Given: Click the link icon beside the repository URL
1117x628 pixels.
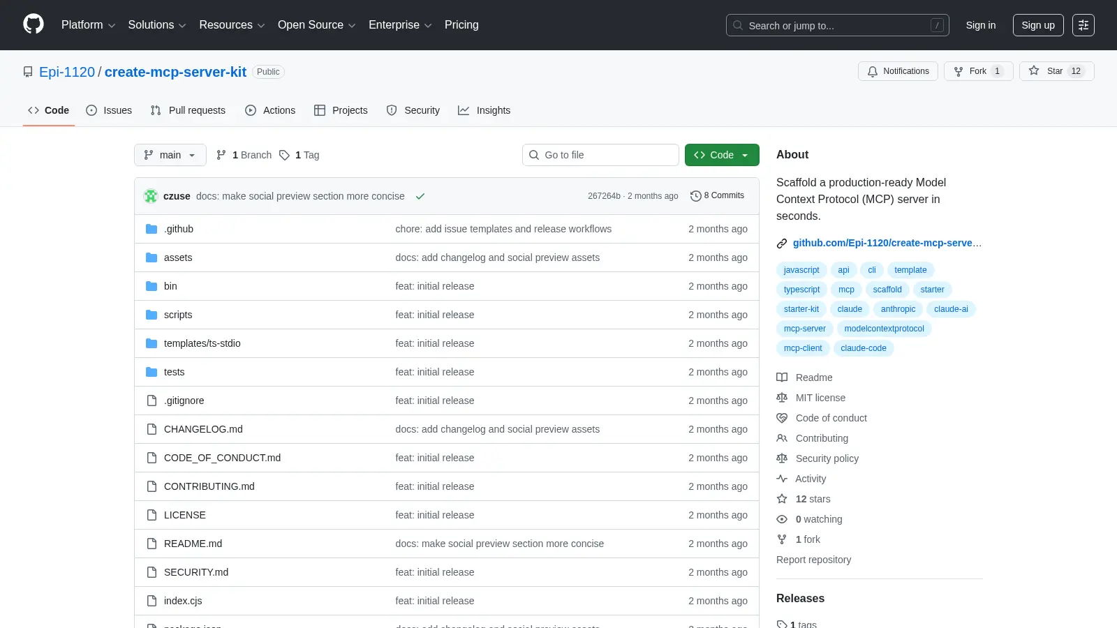Looking at the screenshot, I should click(782, 244).
